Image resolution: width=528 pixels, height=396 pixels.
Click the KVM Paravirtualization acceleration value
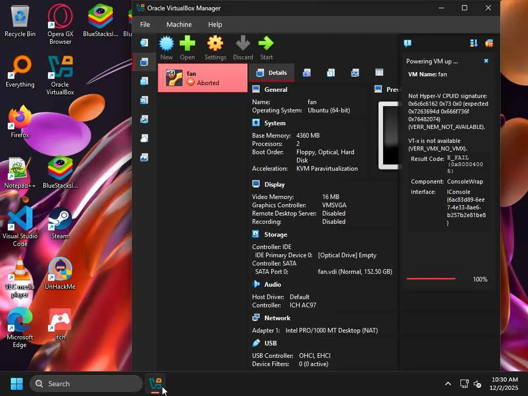pyautogui.click(x=327, y=169)
